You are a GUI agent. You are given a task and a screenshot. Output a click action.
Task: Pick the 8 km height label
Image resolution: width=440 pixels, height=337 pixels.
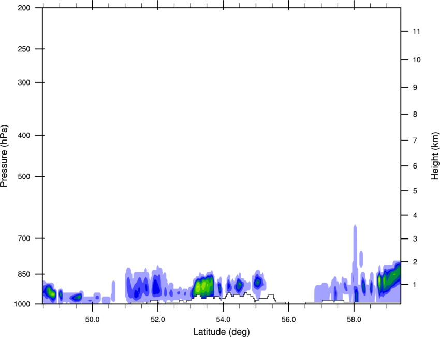415,114
